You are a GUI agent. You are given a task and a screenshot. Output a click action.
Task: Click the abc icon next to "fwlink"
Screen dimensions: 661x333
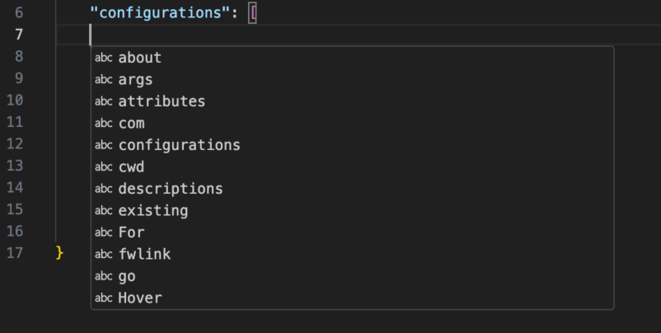click(x=103, y=255)
